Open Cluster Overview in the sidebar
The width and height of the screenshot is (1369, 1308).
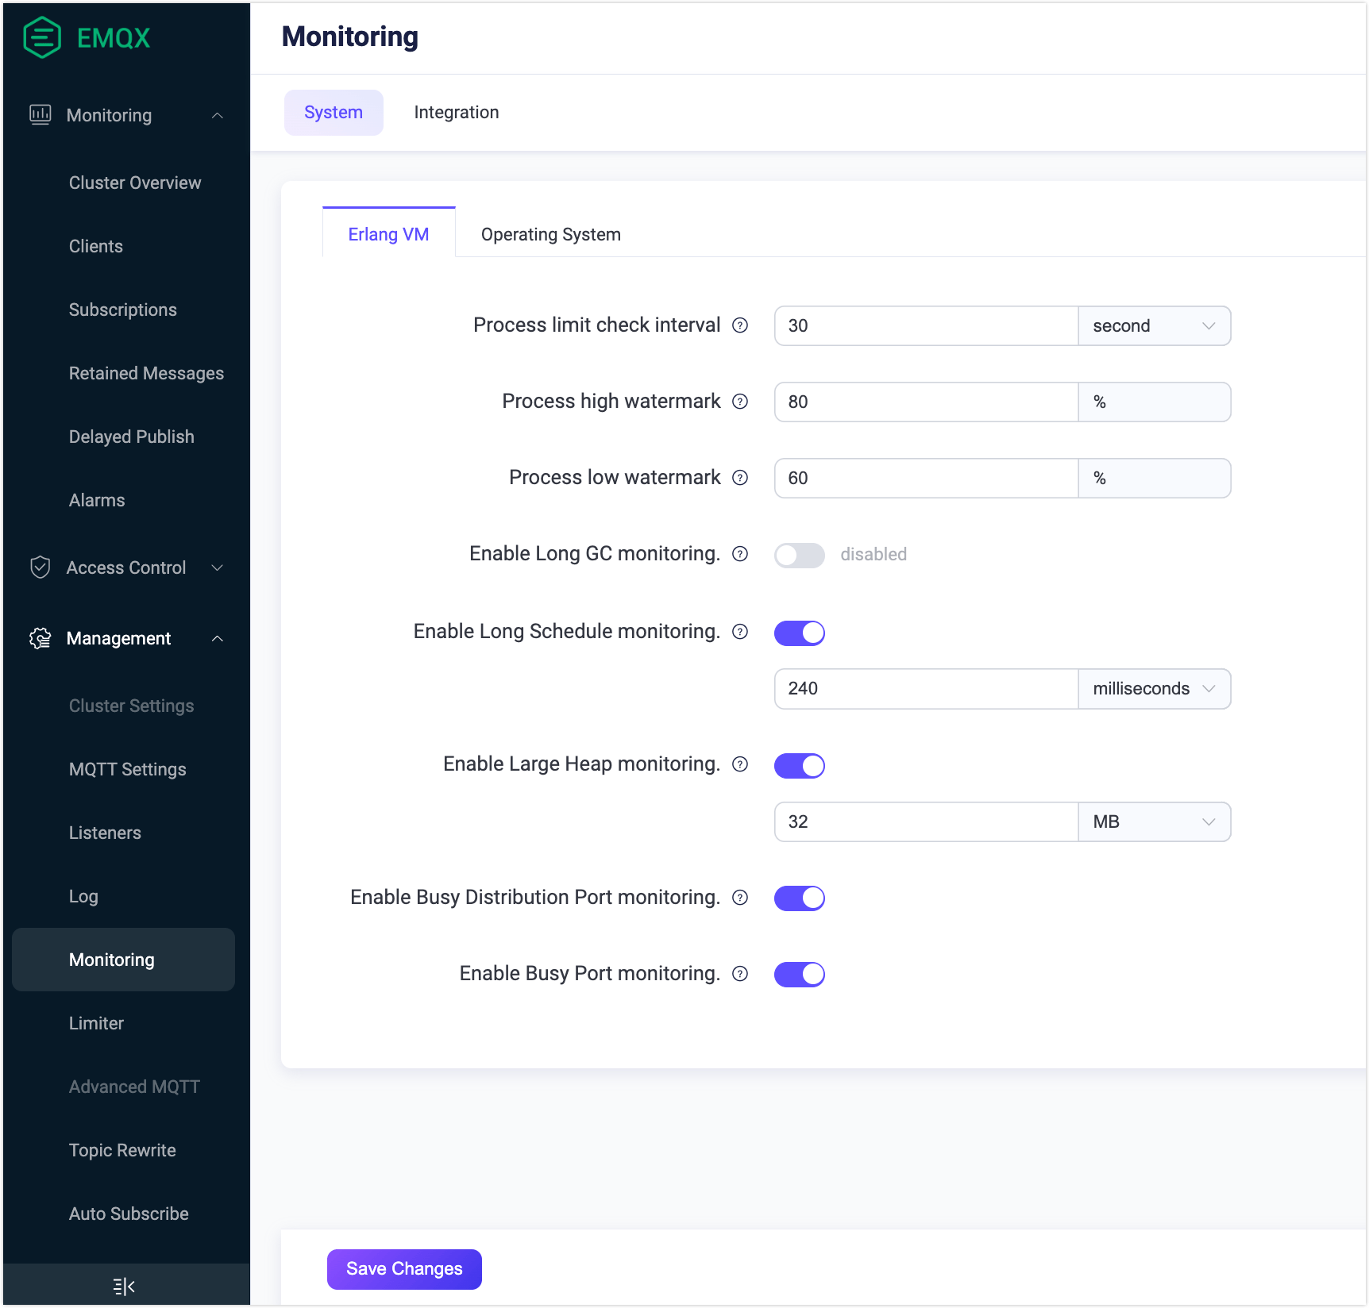coord(135,183)
